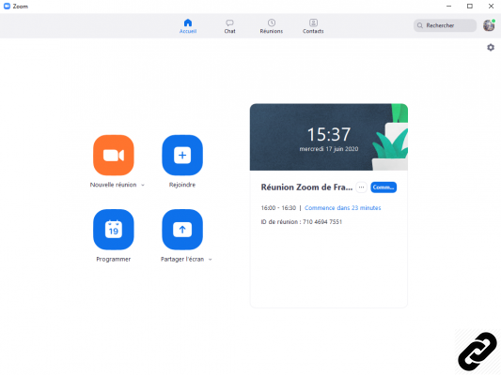Close the Zoom window

point(491,6)
